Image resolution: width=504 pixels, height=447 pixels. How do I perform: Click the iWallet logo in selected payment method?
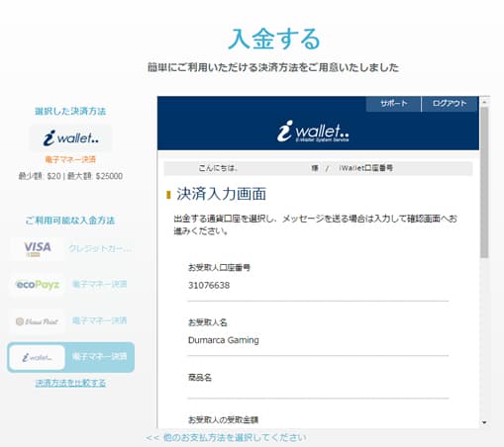pos(71,138)
